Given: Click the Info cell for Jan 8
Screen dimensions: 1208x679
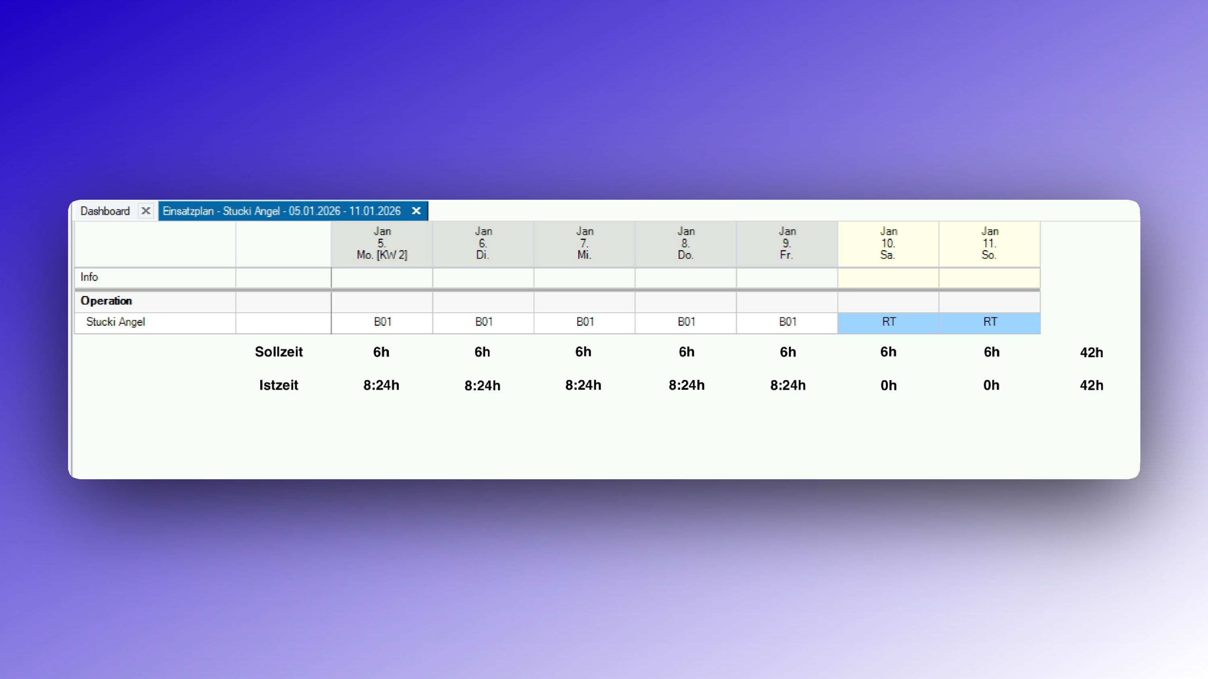Looking at the screenshot, I should pyautogui.click(x=686, y=277).
